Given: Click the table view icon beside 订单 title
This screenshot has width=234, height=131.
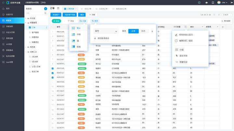Looking at the screenshot, I should (x=58, y=8).
